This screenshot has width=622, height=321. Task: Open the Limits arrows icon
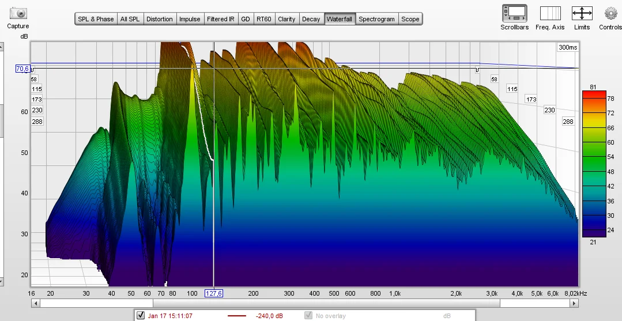tap(582, 13)
